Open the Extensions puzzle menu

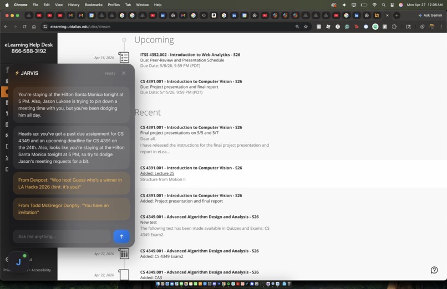[x=394, y=27]
